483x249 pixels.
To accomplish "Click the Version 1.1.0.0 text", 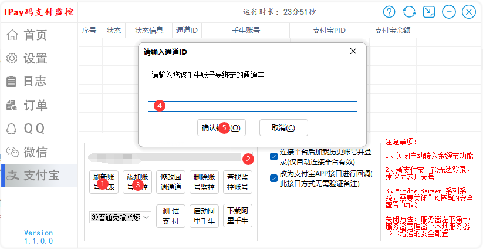I will [39, 237].
